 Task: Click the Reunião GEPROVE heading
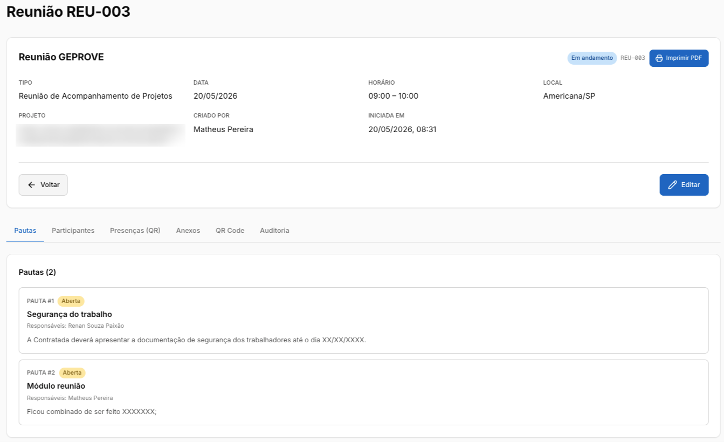pyautogui.click(x=61, y=57)
